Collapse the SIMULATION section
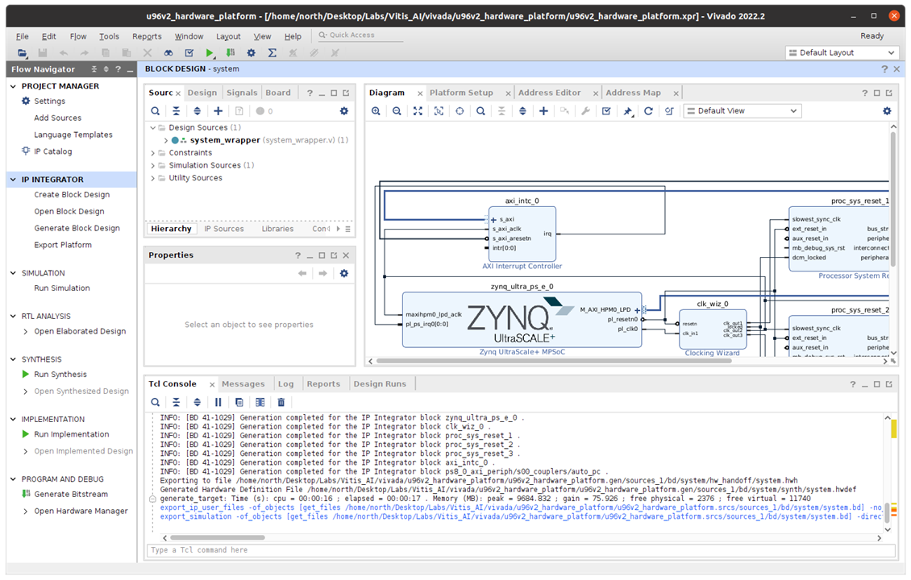Image resolution: width=911 pixels, height=580 pixels. coord(14,273)
